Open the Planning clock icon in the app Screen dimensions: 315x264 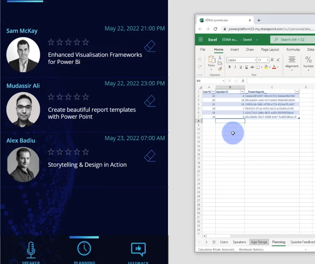(84, 248)
